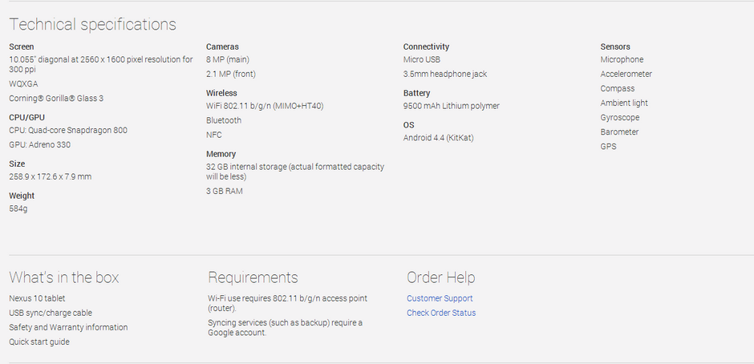The width and height of the screenshot is (754, 364).
Task: Click the 9500 mAh Lithium polymer text
Action: 452,106
